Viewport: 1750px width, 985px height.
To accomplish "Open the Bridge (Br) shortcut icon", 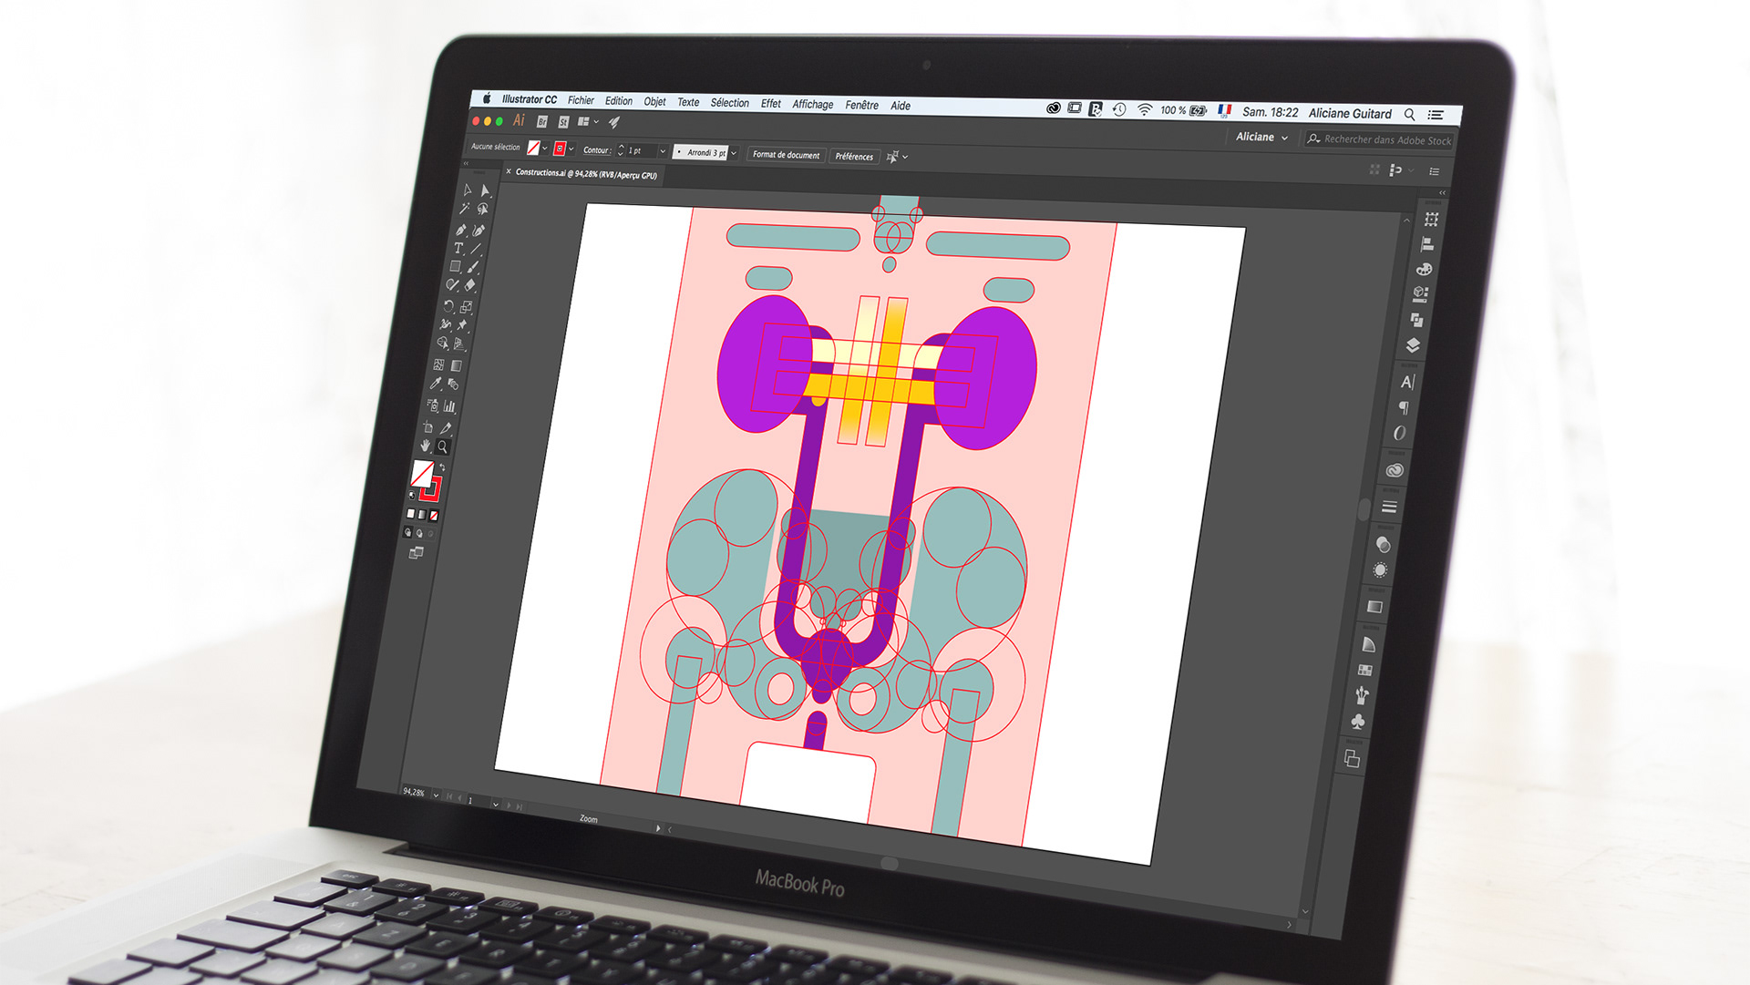I will 542,121.
